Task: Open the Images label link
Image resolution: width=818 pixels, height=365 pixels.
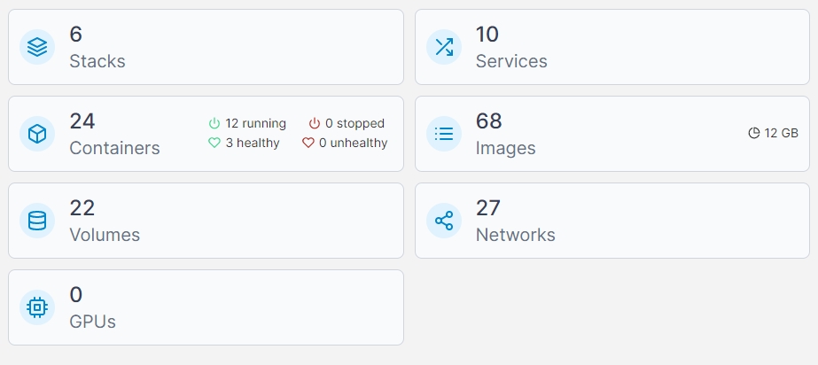Action: pos(505,149)
